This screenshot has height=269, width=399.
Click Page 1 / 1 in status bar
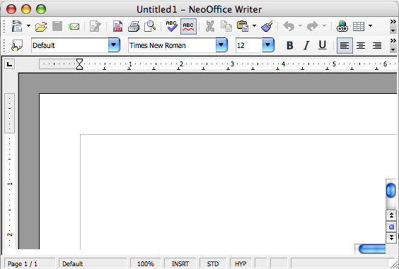click(x=29, y=263)
